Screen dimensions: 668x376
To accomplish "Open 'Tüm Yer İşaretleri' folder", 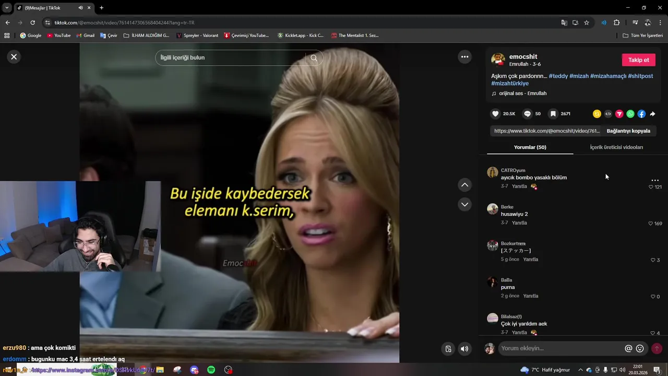I will coord(642,36).
